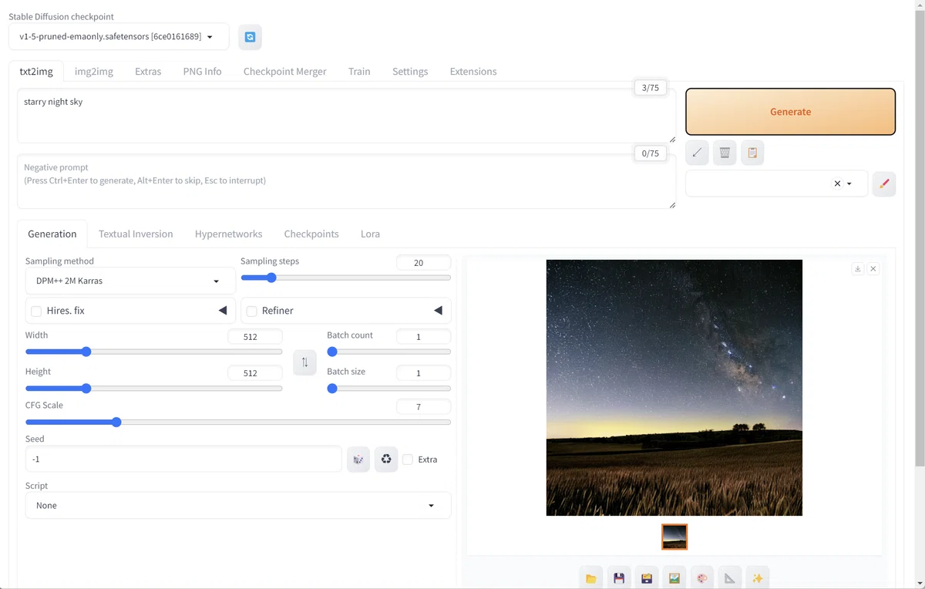Viewport: 925px width, 589px height.
Task: Select the txt2img tab
Action: 36,71
